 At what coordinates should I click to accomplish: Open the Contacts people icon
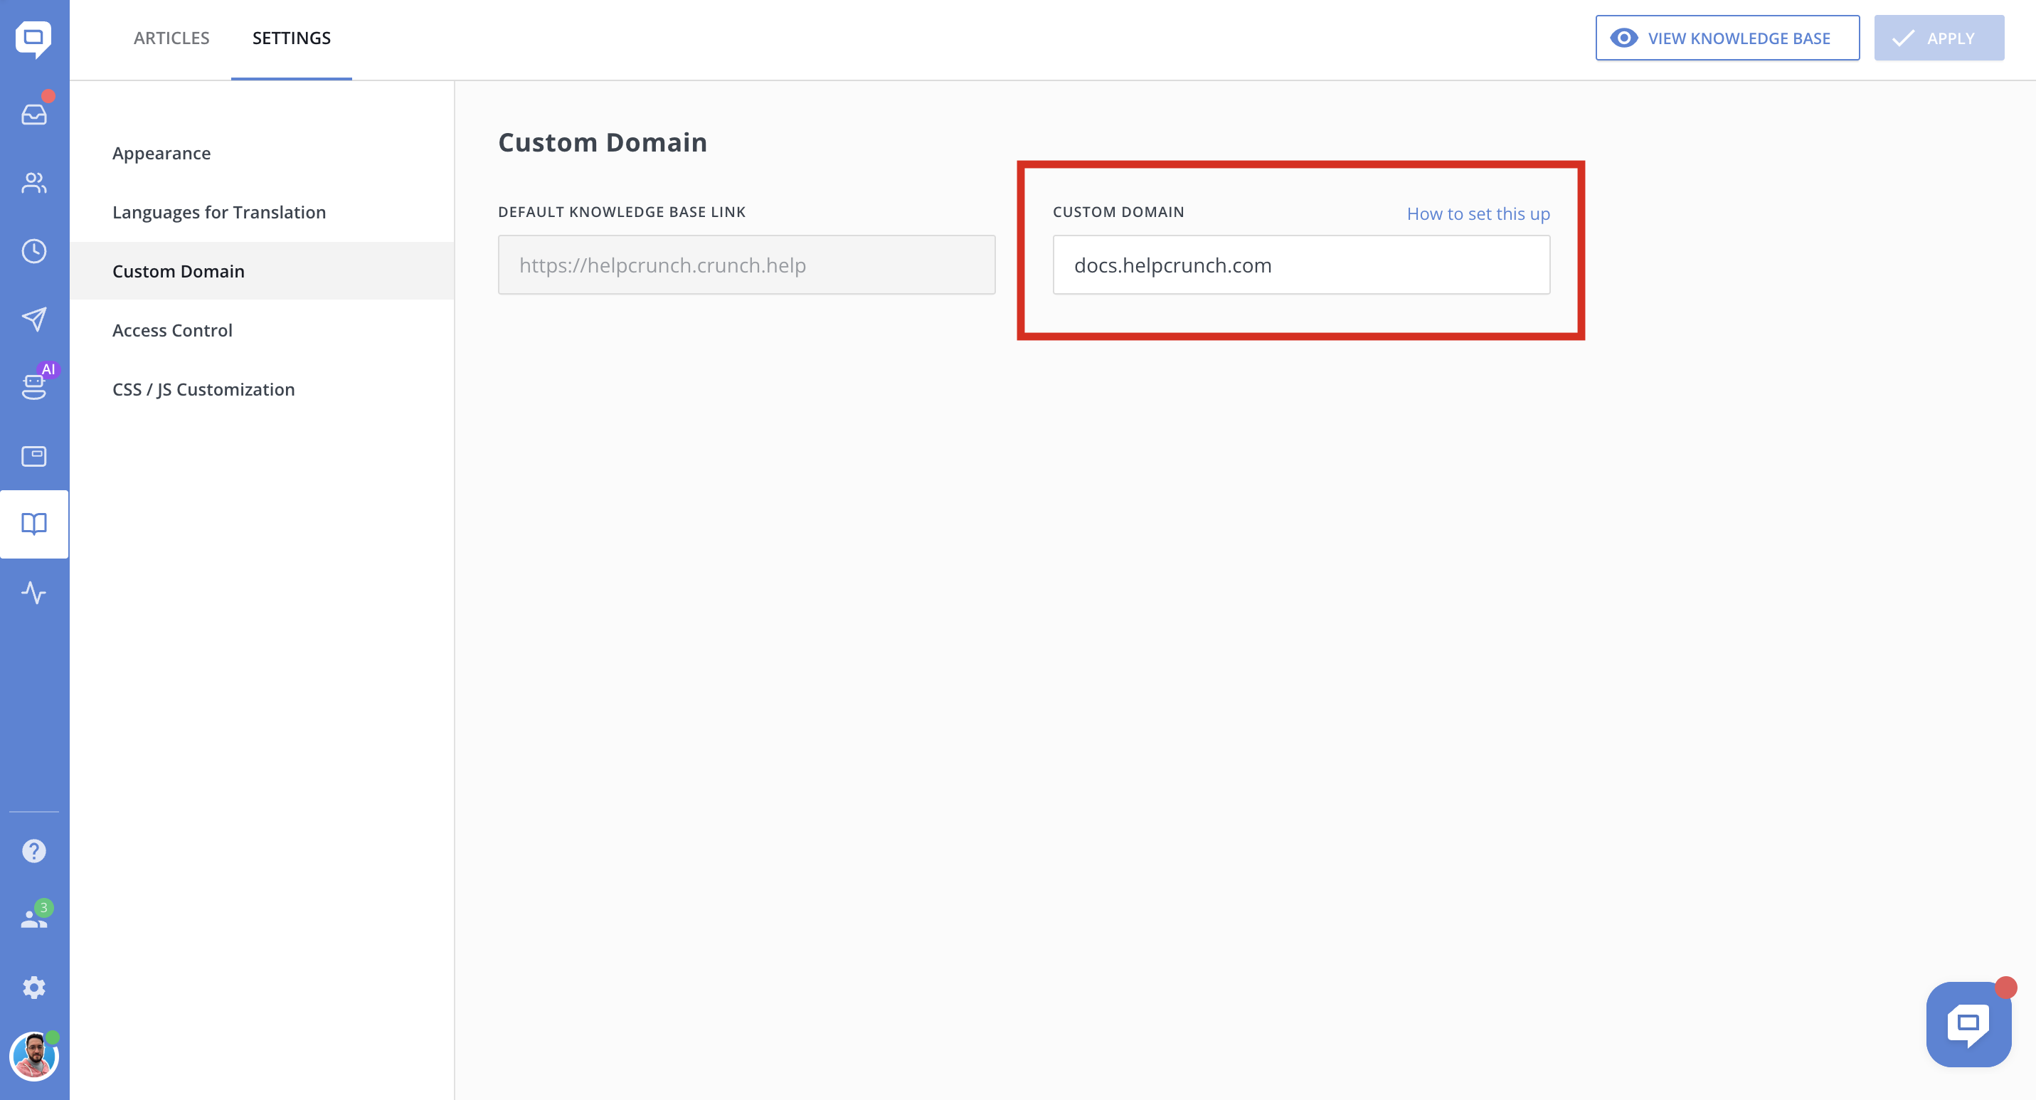point(34,184)
